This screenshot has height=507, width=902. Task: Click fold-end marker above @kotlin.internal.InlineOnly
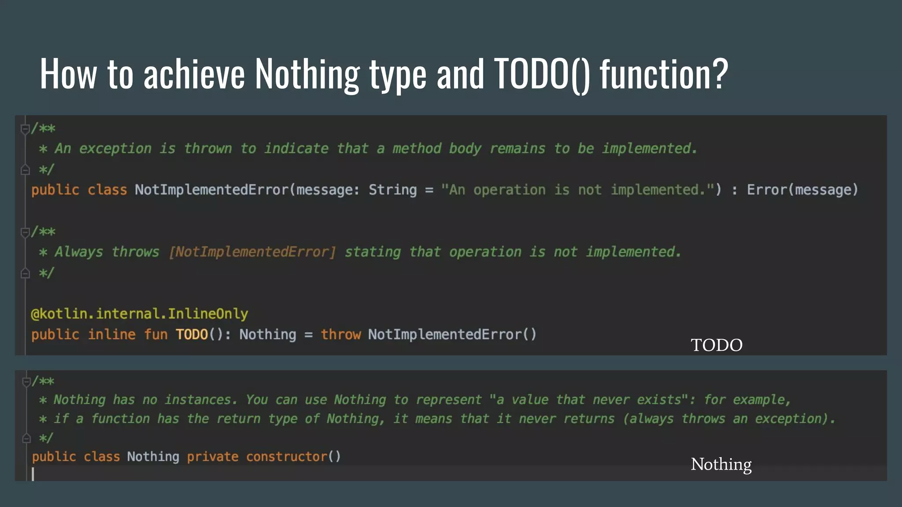pyautogui.click(x=25, y=273)
